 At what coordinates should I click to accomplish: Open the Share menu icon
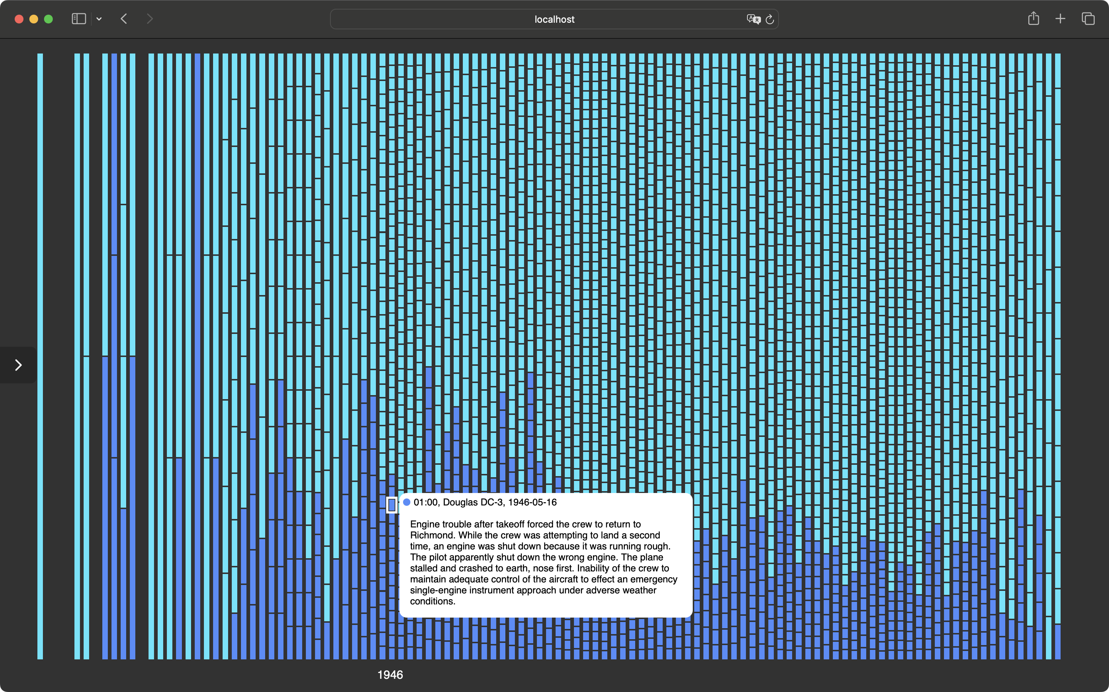pos(1033,19)
